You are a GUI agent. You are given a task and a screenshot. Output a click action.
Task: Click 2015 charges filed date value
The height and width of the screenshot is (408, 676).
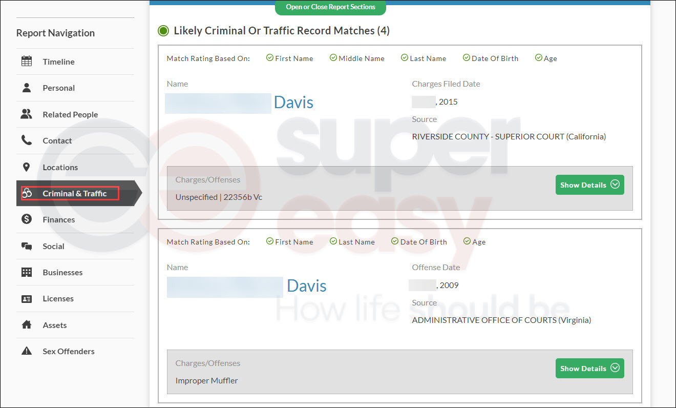click(448, 101)
